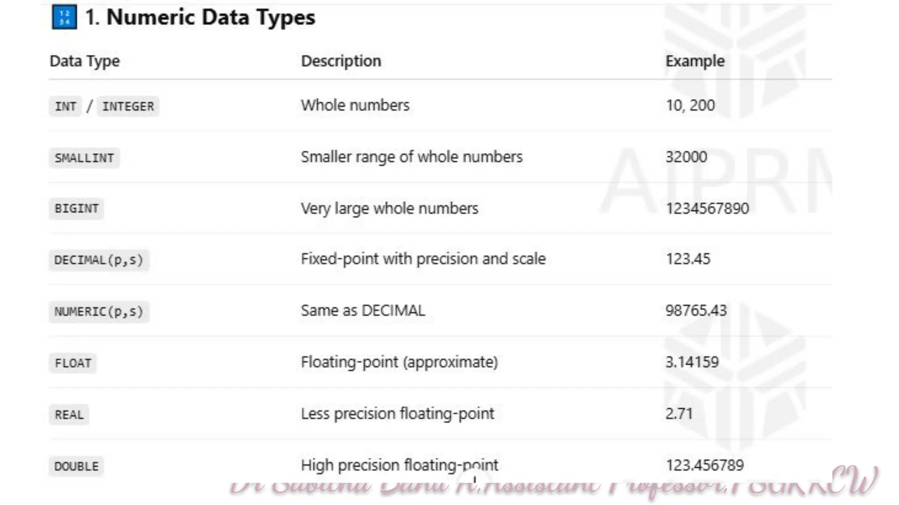Click the Less precision floating-point description

point(397,413)
